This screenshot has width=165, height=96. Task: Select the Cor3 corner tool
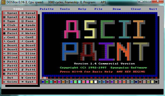point(10,41)
